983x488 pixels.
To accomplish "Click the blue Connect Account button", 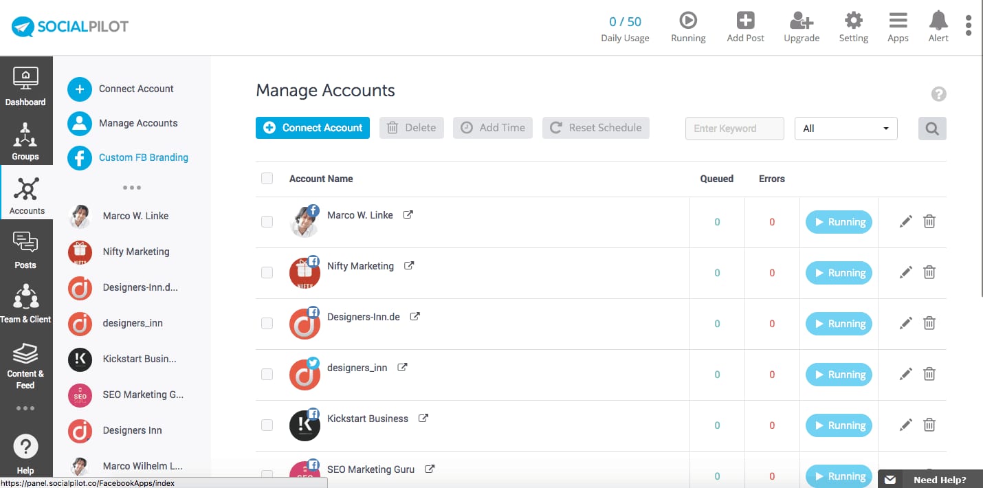I will pyautogui.click(x=313, y=128).
